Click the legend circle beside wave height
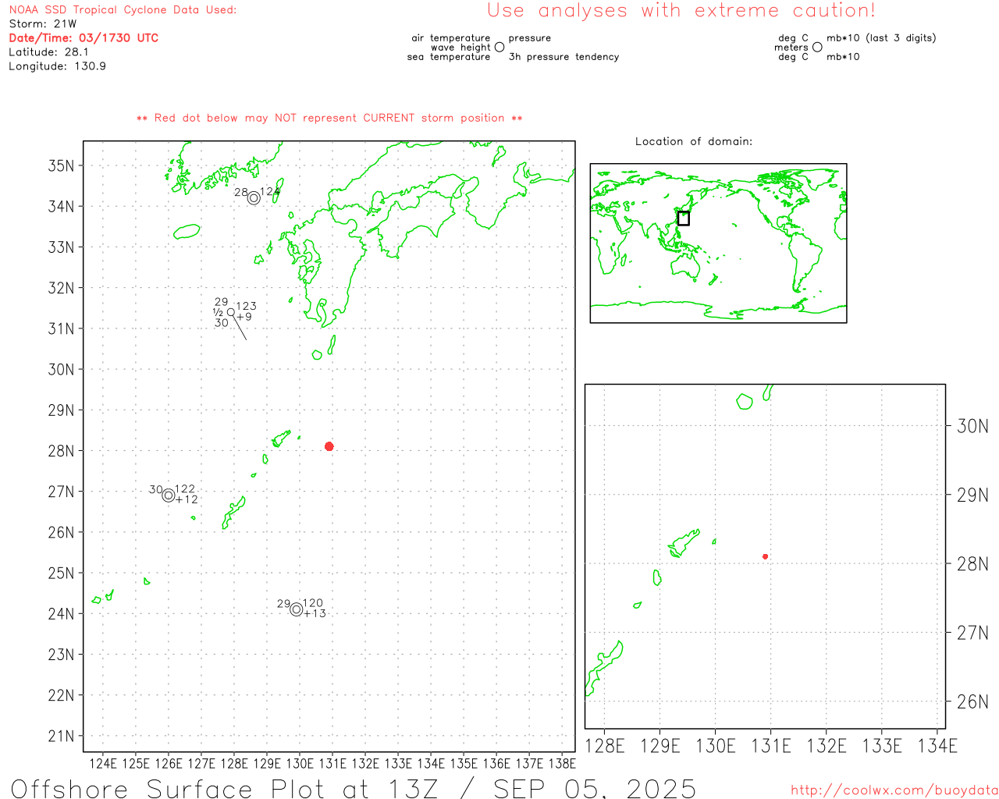Screen dimensions: 999x799 coord(499,47)
